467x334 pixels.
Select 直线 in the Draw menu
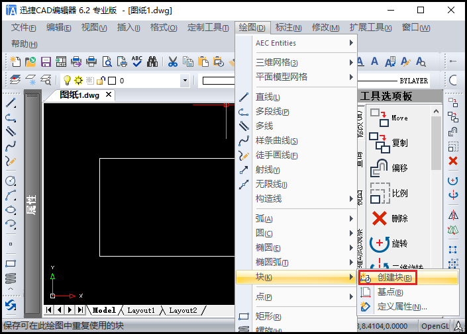(297, 97)
